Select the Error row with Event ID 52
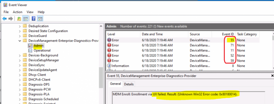Viewport: 274px width, 104px height. 182,56
